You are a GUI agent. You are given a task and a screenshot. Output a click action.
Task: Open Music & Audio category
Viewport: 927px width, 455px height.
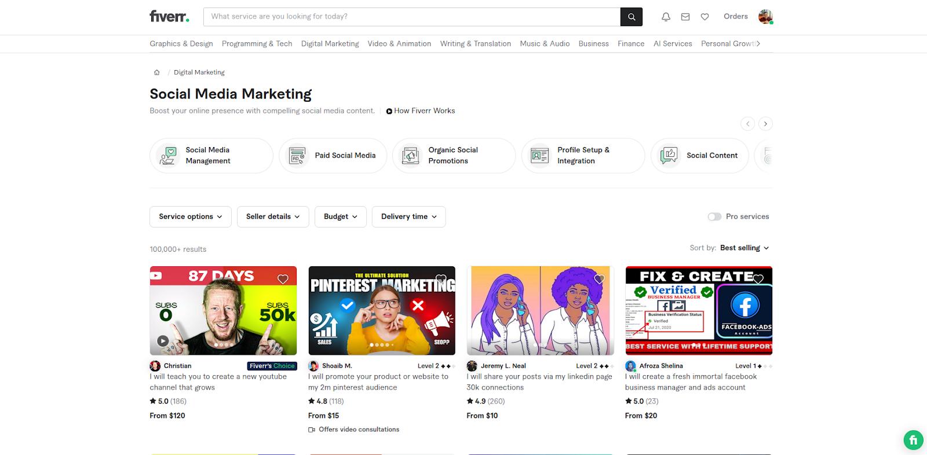545,43
